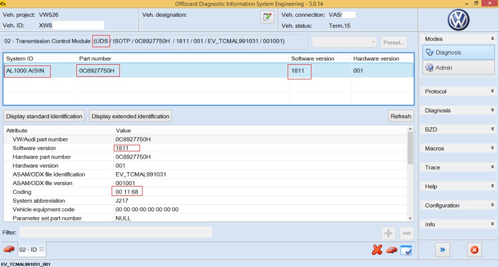The image size is (499, 267).
Task: Click the attribute list vertical scrollbar thumb
Action: [410, 148]
